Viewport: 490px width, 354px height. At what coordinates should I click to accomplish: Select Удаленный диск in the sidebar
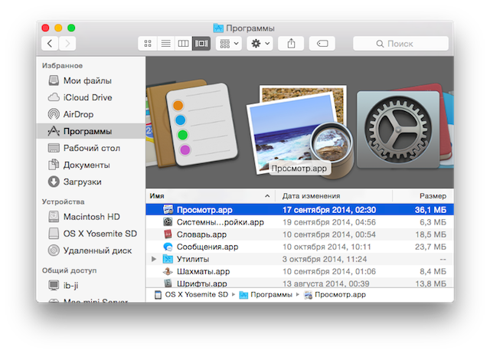[90, 251]
